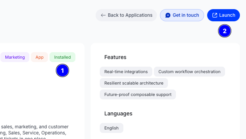Screen dimensions: 246x139
Task: Click the left arrow icon beside Back to Applications
Action: point(103,15)
